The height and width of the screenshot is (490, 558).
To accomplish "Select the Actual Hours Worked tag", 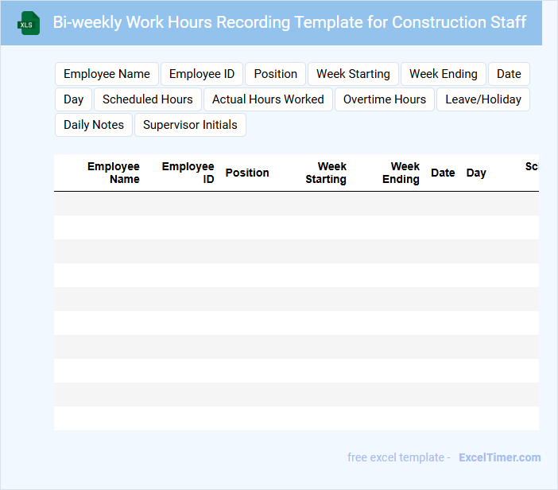I will tap(268, 99).
